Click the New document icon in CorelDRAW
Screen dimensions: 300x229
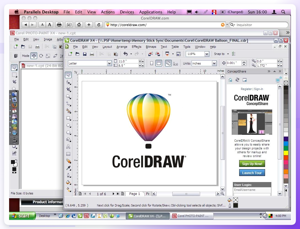pyautogui.click(x=70, y=54)
